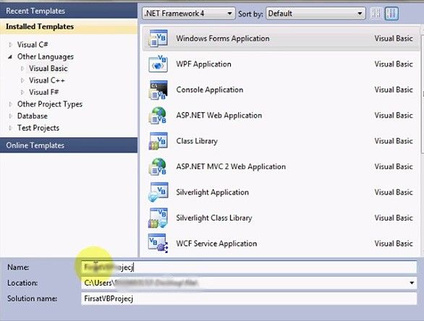
Task: Select the Console Application label
Action: coord(210,90)
